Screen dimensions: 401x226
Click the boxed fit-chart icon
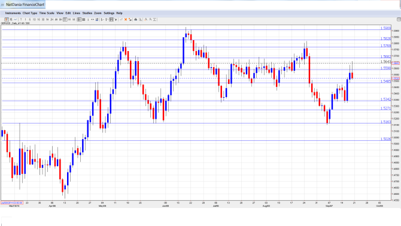111,19
